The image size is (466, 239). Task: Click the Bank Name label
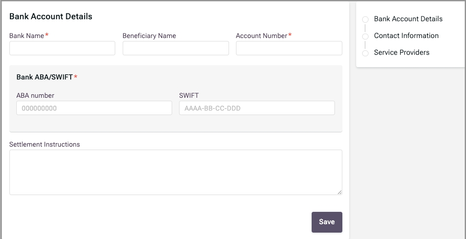27,36
